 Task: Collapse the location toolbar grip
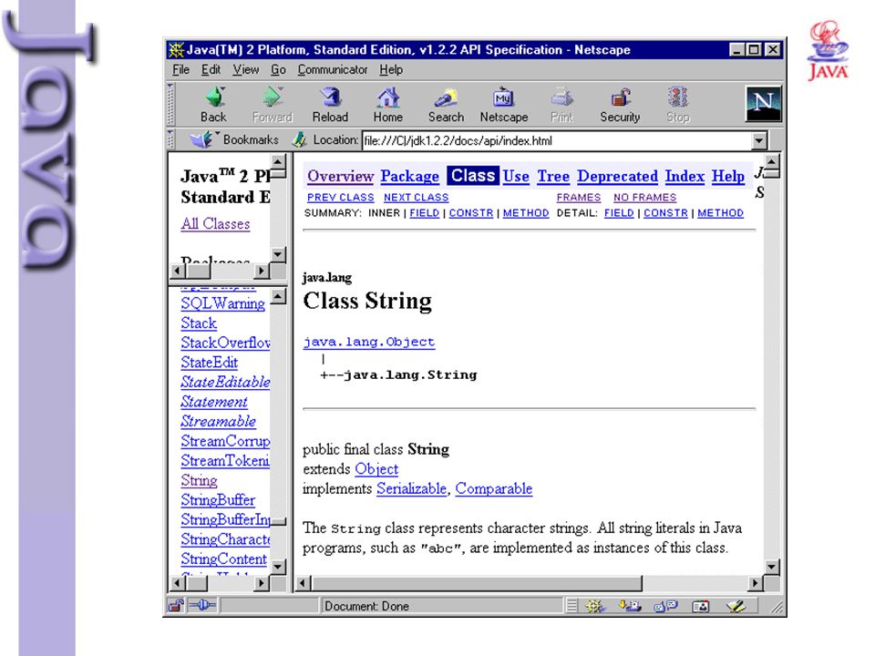click(x=171, y=139)
